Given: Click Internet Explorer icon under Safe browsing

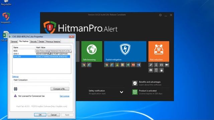Looking at the screenshot, I should pos(89,65).
